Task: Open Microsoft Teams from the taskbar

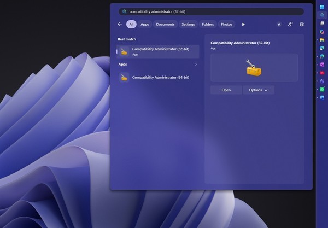Action: tap(322, 81)
